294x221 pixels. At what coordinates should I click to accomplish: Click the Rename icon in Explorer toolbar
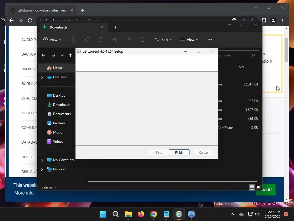click(x=115, y=39)
